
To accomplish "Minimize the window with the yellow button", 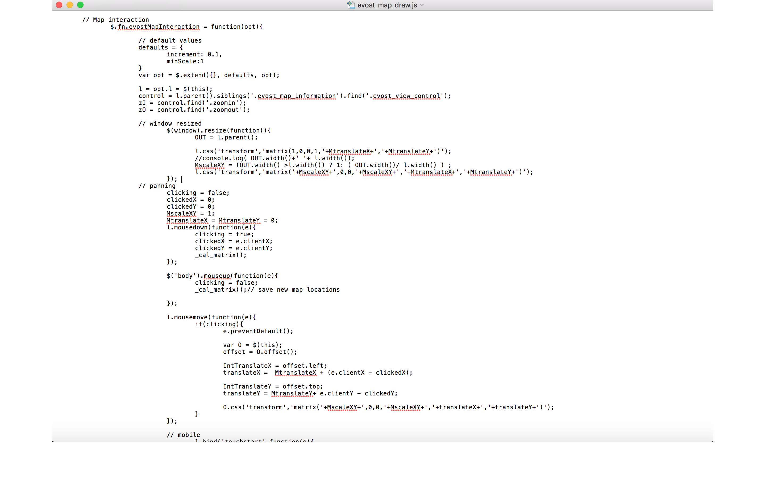I will [70, 5].
